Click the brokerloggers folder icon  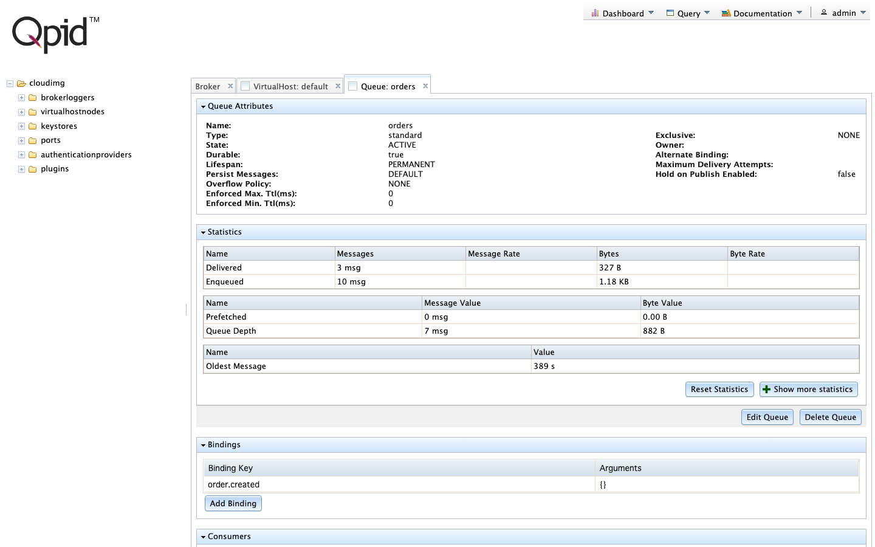(x=33, y=98)
